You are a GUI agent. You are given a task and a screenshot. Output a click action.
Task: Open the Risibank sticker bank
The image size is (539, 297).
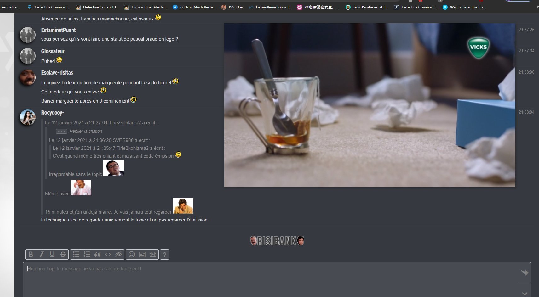[277, 241]
